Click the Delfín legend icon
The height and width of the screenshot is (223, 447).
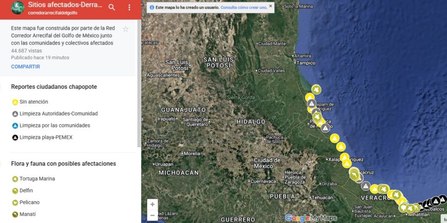pyautogui.click(x=15, y=190)
